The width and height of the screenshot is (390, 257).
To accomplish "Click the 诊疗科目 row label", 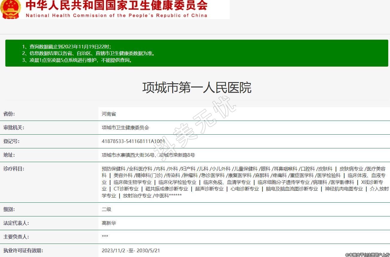I will click(x=14, y=169).
